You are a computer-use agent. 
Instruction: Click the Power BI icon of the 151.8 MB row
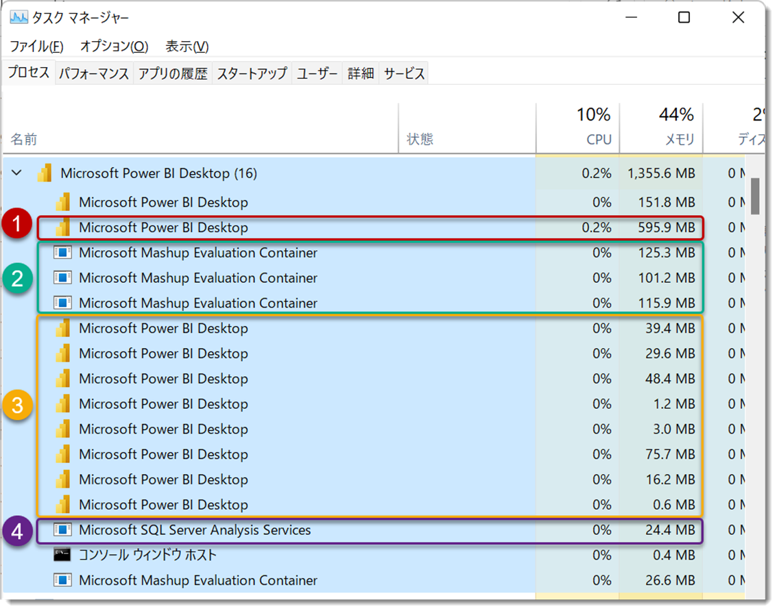63,202
